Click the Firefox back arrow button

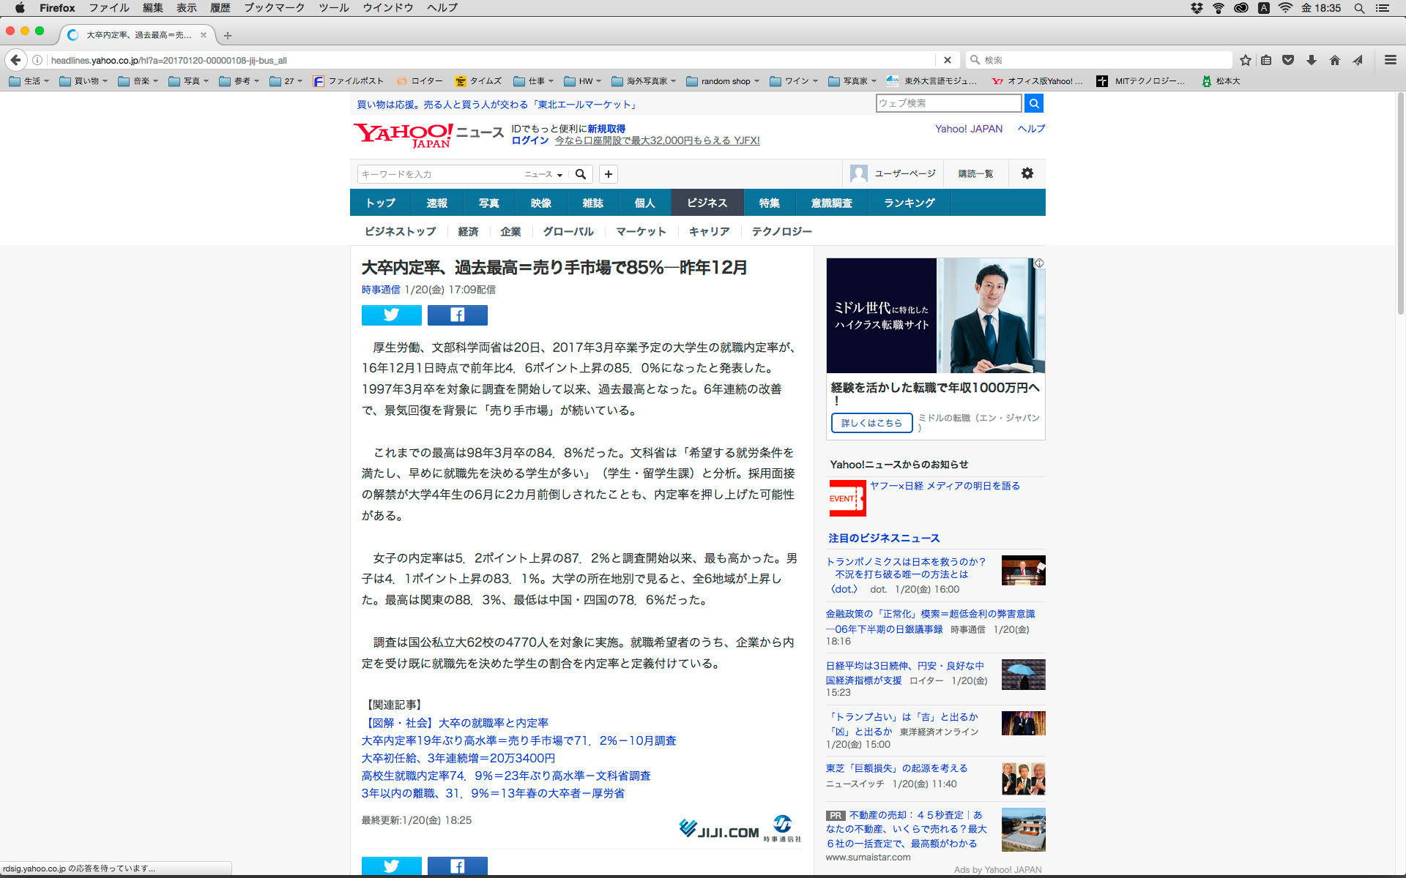(16, 60)
